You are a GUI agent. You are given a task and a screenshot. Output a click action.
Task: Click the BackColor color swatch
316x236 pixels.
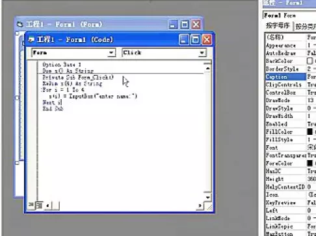310,61
